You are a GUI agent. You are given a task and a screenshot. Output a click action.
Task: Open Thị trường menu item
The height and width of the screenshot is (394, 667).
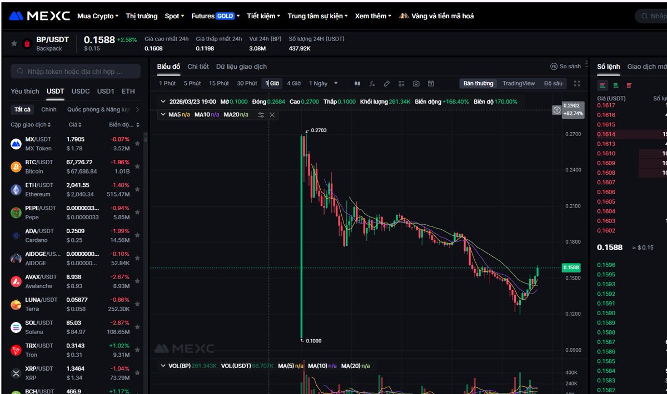tap(142, 16)
